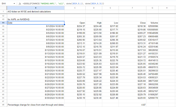Select column E header
Image resolution: width=176 pixels, height=107 pixels.
tap(110, 8)
